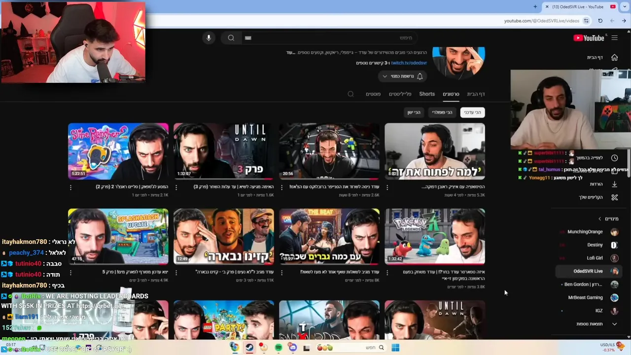Switch to the 'פוסטים' channel tab
The height and width of the screenshot is (355, 631).
373,94
